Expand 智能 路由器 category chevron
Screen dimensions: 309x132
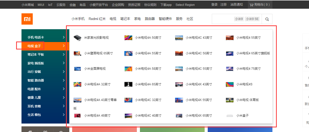pos(64,80)
